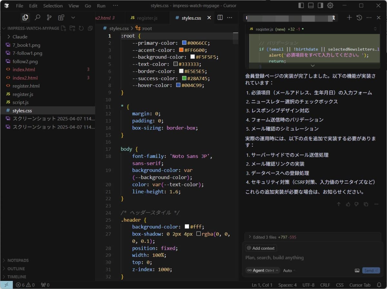This screenshot has height=289, width=387.
Task: Expand the Claude folder in explorer
Action: (x=20, y=37)
